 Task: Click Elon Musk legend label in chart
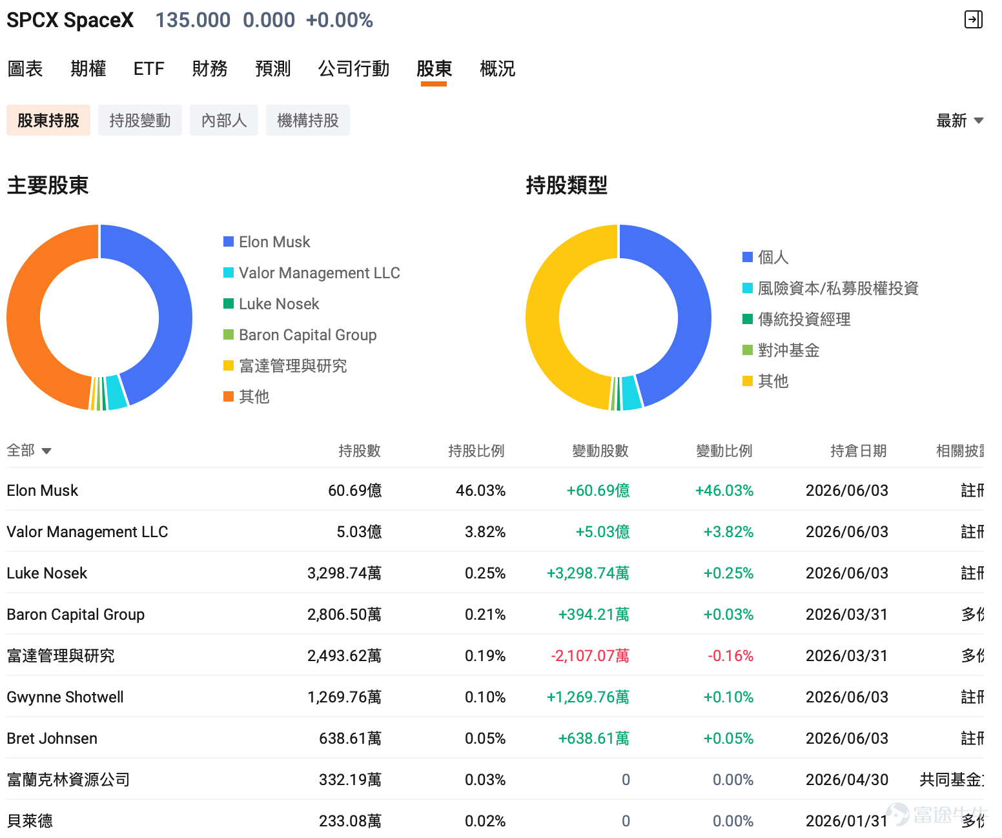click(274, 241)
